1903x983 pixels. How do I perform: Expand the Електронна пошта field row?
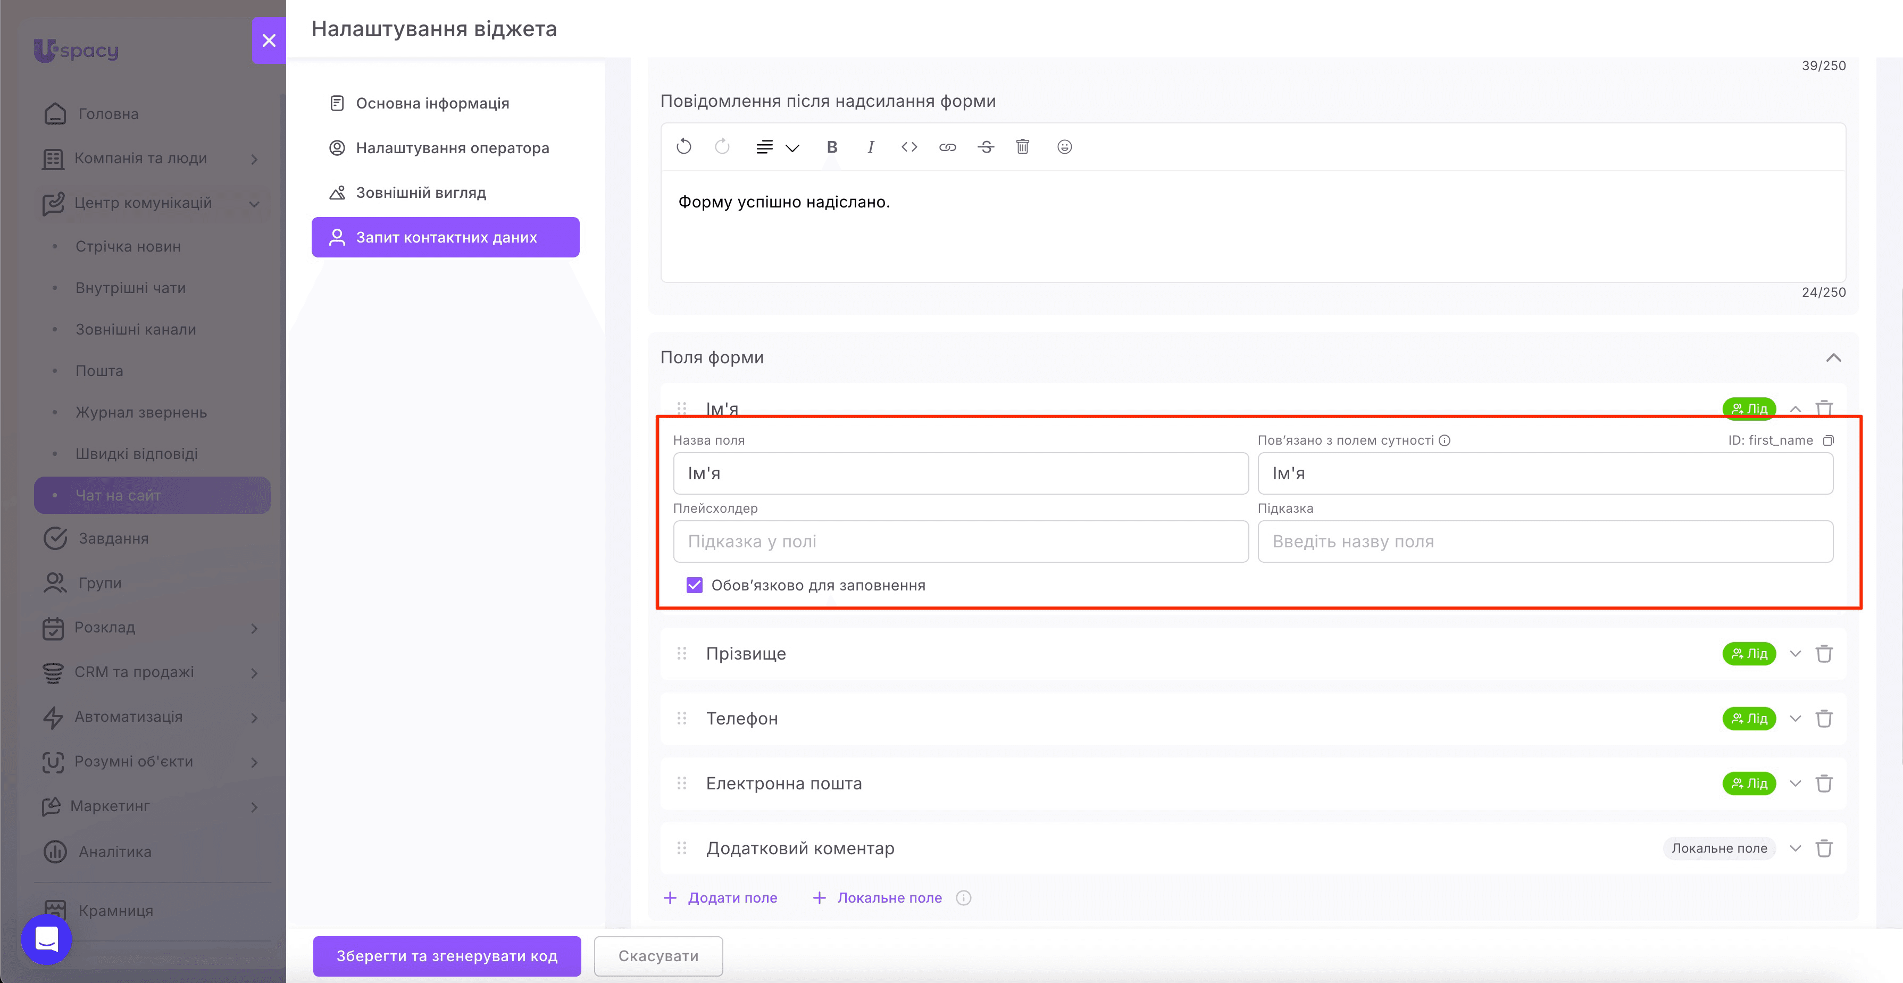pos(1795,784)
